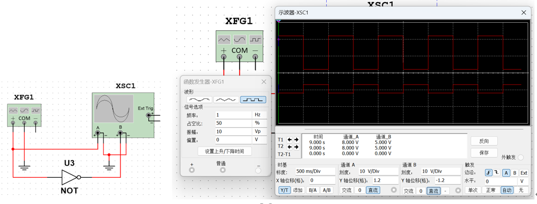537x204 pixels.
Task: Set trigger to falling edge
Action: [497, 172]
